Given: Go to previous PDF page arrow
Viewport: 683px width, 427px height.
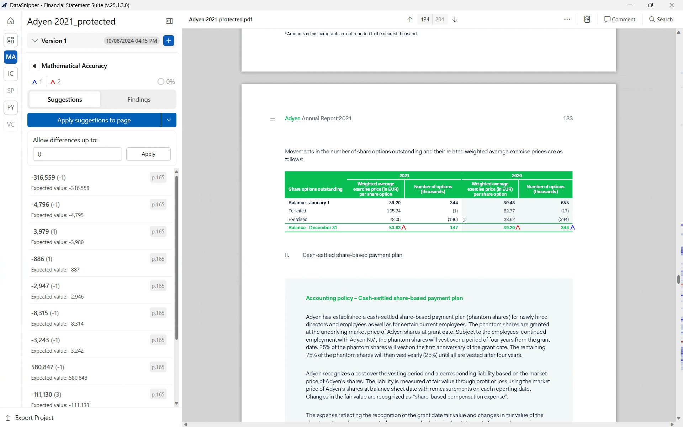Looking at the screenshot, I should point(410,20).
